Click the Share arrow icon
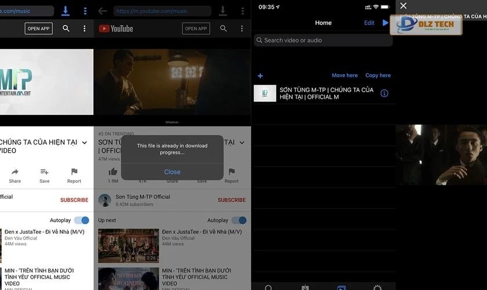The height and width of the screenshot is (290, 487). pos(14,172)
